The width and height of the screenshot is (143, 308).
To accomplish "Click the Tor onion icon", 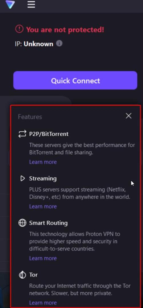I will [22, 275].
